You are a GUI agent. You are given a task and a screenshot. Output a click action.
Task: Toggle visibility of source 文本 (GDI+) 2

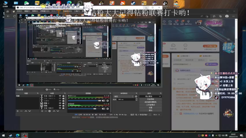(x=60, y=98)
